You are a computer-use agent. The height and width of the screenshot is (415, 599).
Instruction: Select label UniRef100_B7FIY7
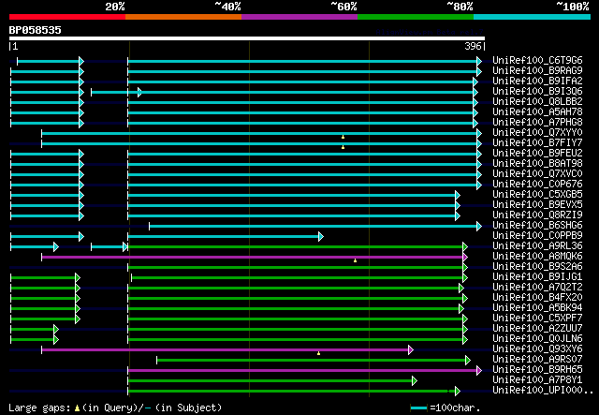pos(537,143)
